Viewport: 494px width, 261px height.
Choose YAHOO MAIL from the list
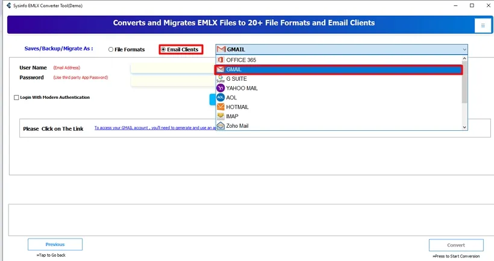339,88
